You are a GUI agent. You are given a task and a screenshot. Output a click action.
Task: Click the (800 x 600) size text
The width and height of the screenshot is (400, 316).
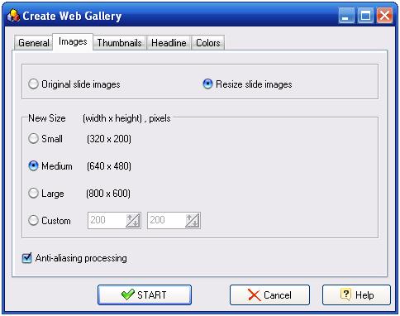[x=108, y=194]
